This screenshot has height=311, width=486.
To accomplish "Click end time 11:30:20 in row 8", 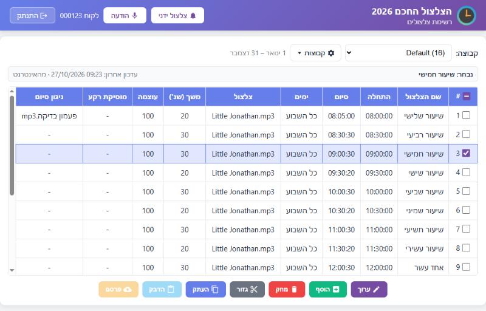I will coord(341,248).
